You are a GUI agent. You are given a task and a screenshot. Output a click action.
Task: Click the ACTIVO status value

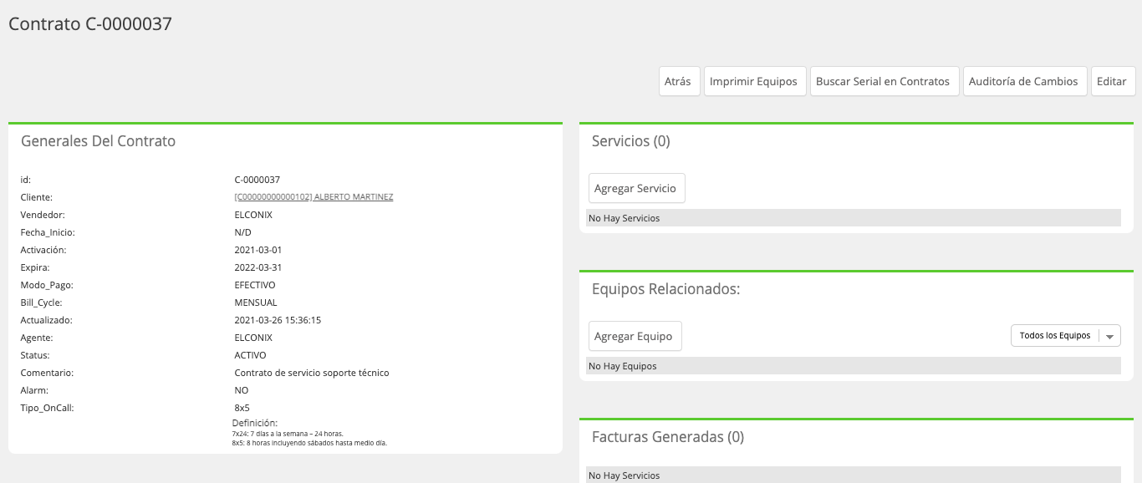[x=251, y=355]
